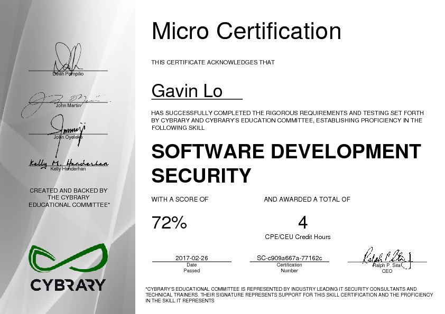Click the 'HAS SUCCESSFULLY COMPLETED' paragraph
This screenshot has width=445, height=314.
pos(287,120)
